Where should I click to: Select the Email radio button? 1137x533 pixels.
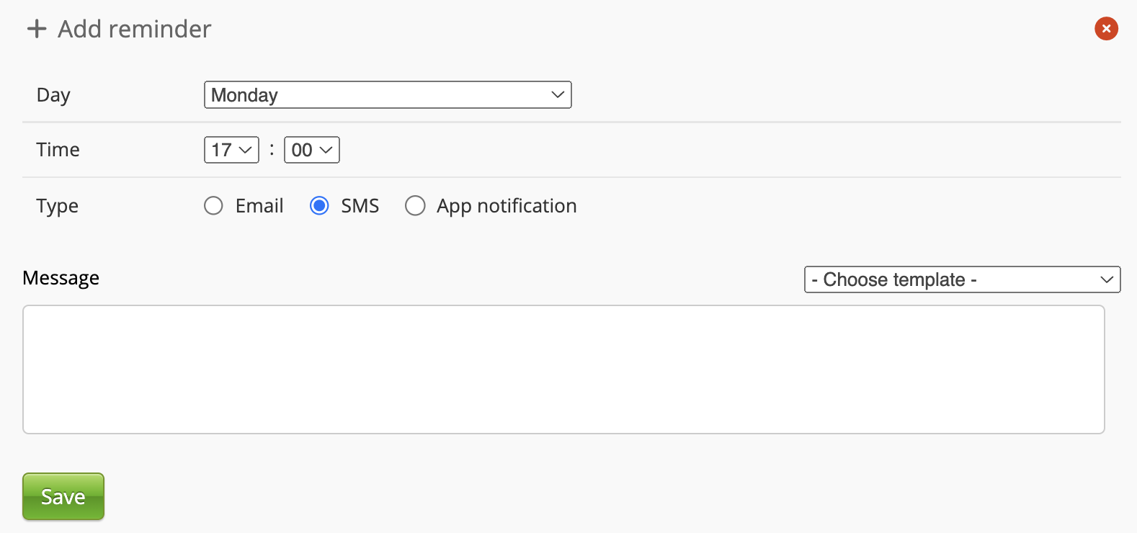(213, 206)
